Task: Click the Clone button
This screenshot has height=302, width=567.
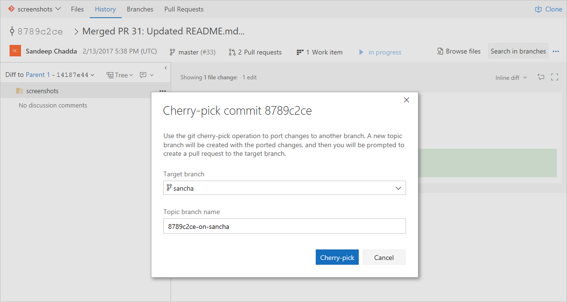Action: pos(548,9)
